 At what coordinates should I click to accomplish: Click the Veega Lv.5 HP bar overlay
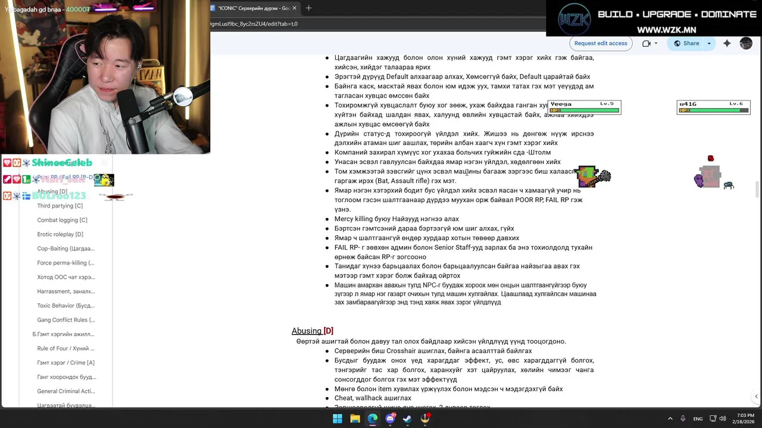[584, 107]
